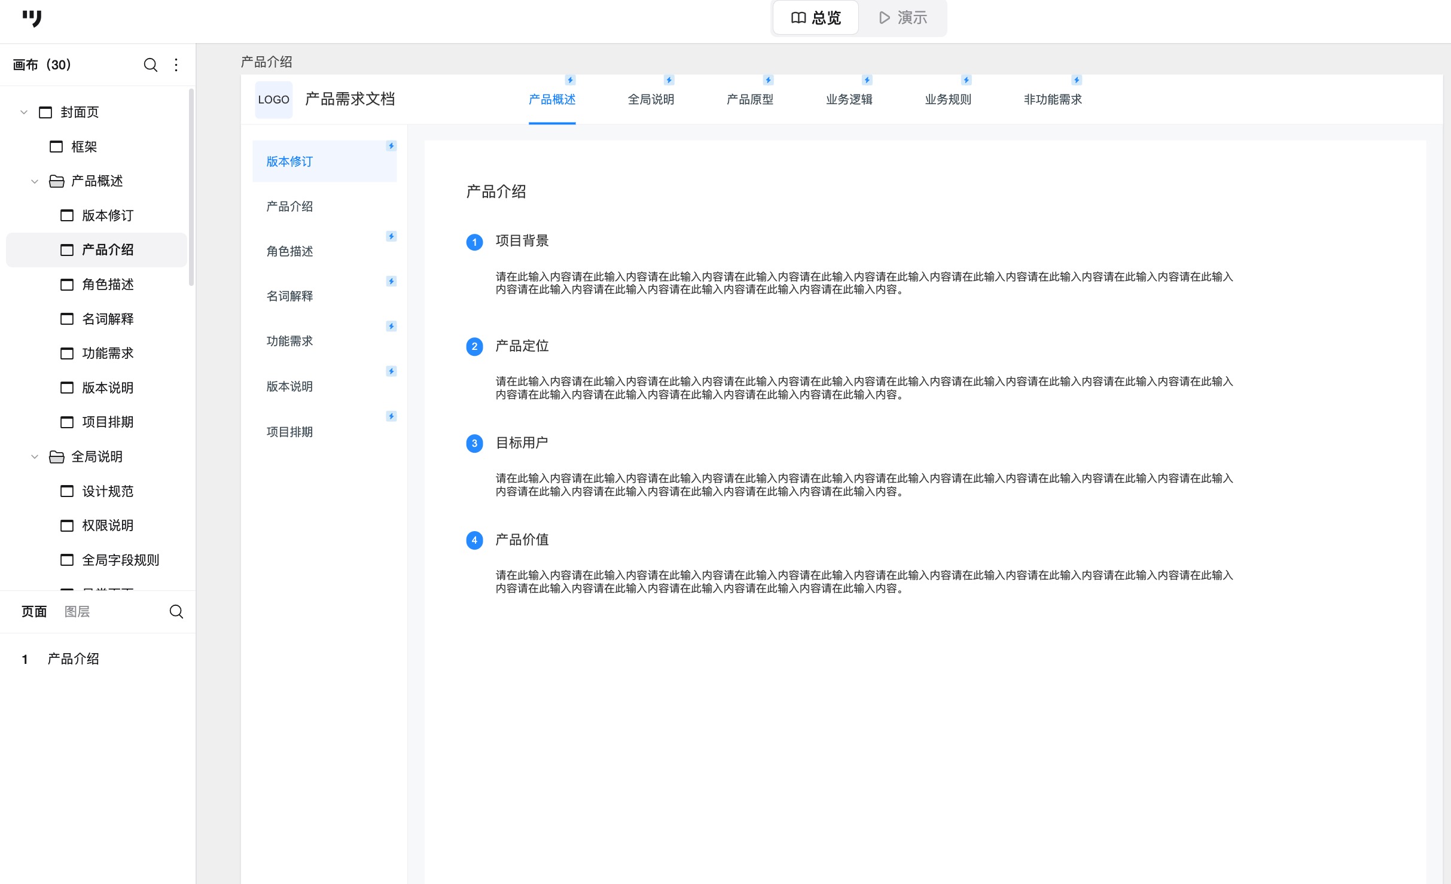This screenshot has height=884, width=1451.
Task: Click the search icon beside 图层 tab
Action: tap(176, 611)
